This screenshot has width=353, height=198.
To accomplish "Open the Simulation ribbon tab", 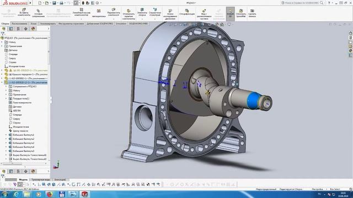I will 121,24.
